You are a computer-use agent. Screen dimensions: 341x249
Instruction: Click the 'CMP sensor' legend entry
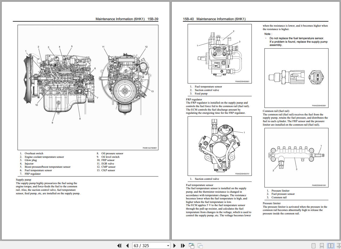pyautogui.click(x=108, y=167)
